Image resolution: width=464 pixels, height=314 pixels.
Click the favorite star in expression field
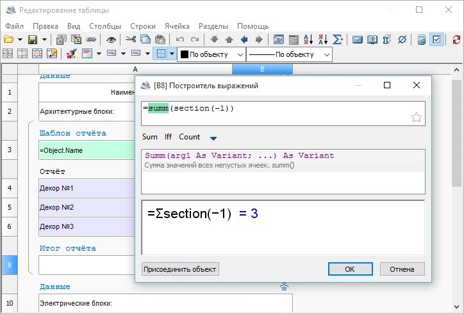pyautogui.click(x=416, y=117)
